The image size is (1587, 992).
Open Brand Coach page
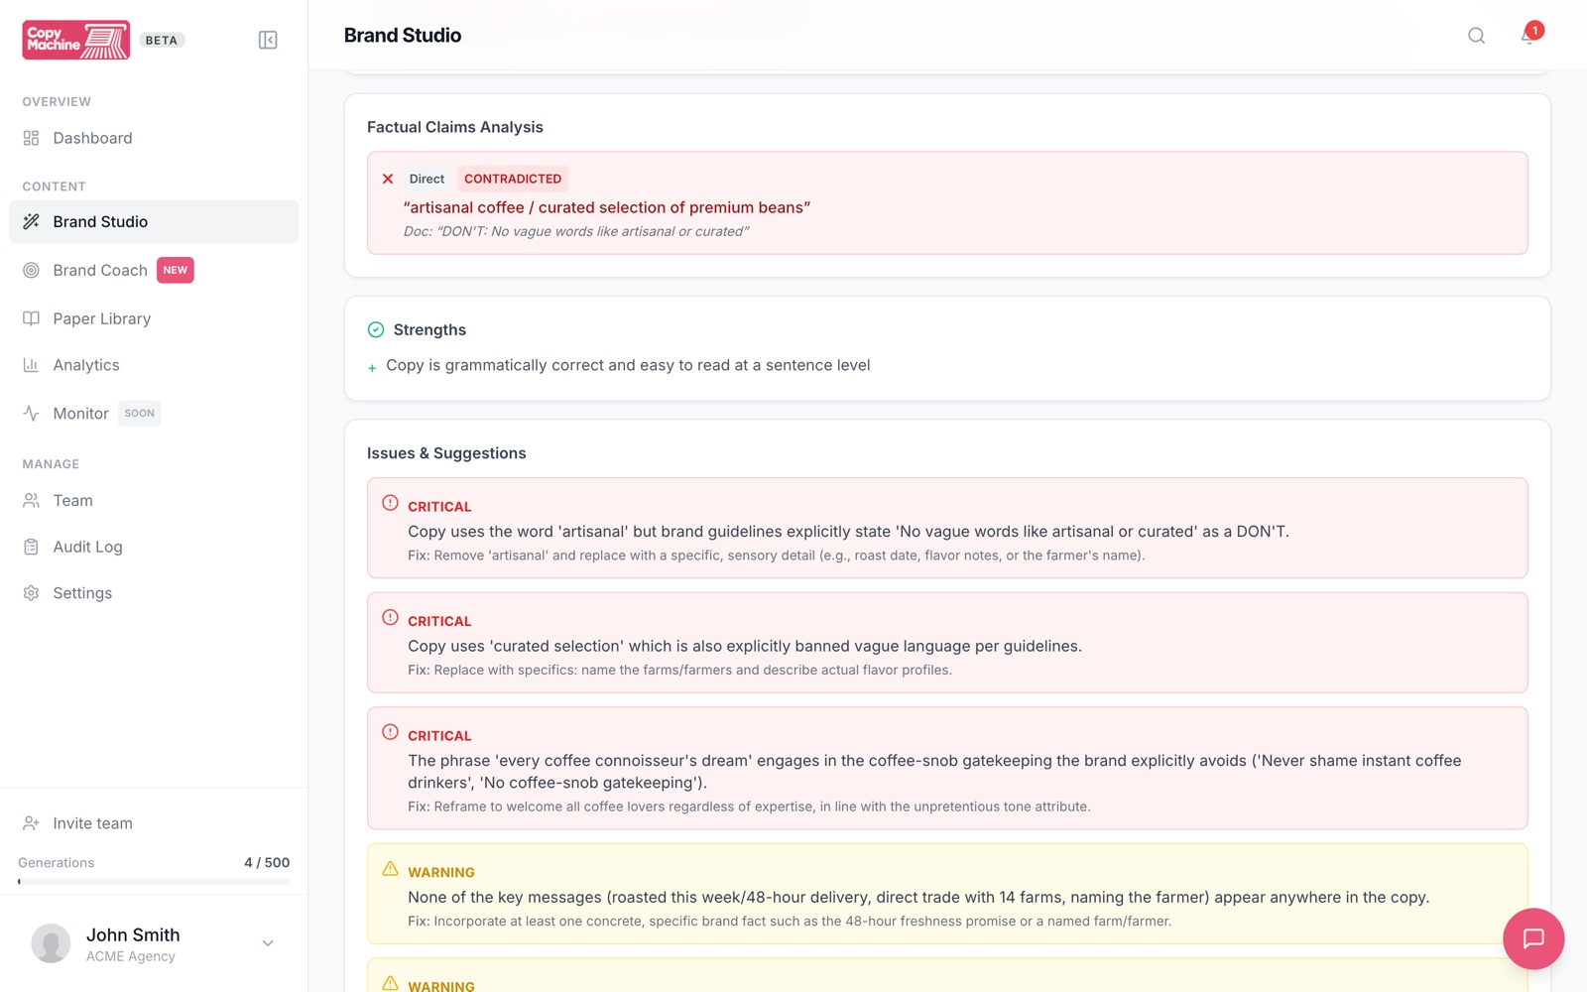[154, 270]
